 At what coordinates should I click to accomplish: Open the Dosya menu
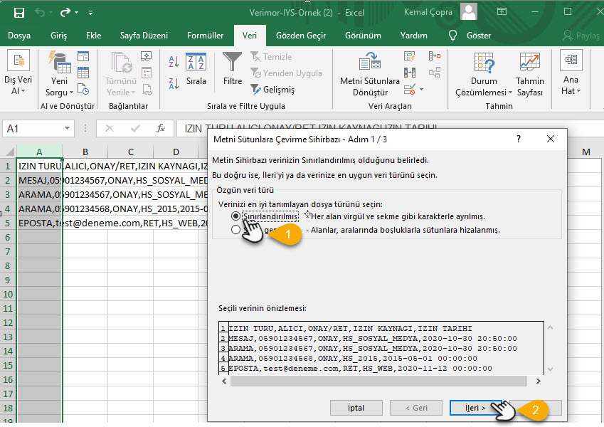coord(19,36)
